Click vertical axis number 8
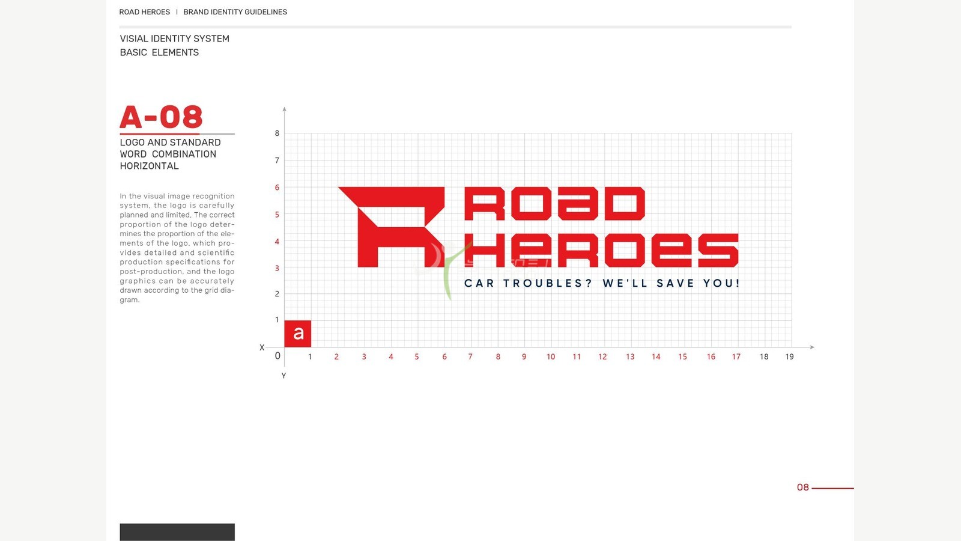 pyautogui.click(x=277, y=133)
